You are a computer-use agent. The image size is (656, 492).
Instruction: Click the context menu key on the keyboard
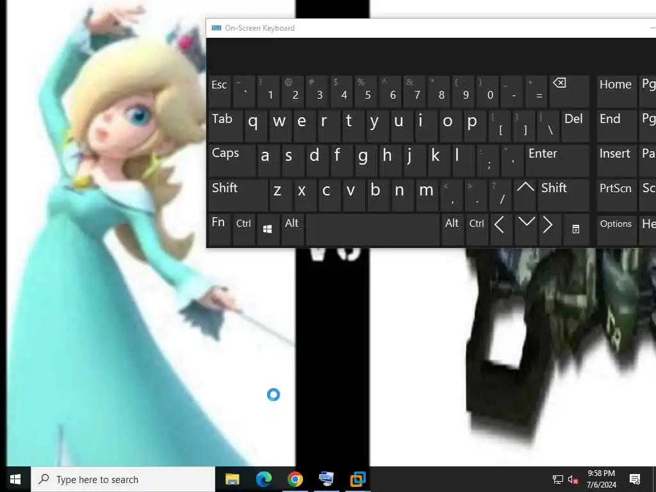(x=576, y=229)
